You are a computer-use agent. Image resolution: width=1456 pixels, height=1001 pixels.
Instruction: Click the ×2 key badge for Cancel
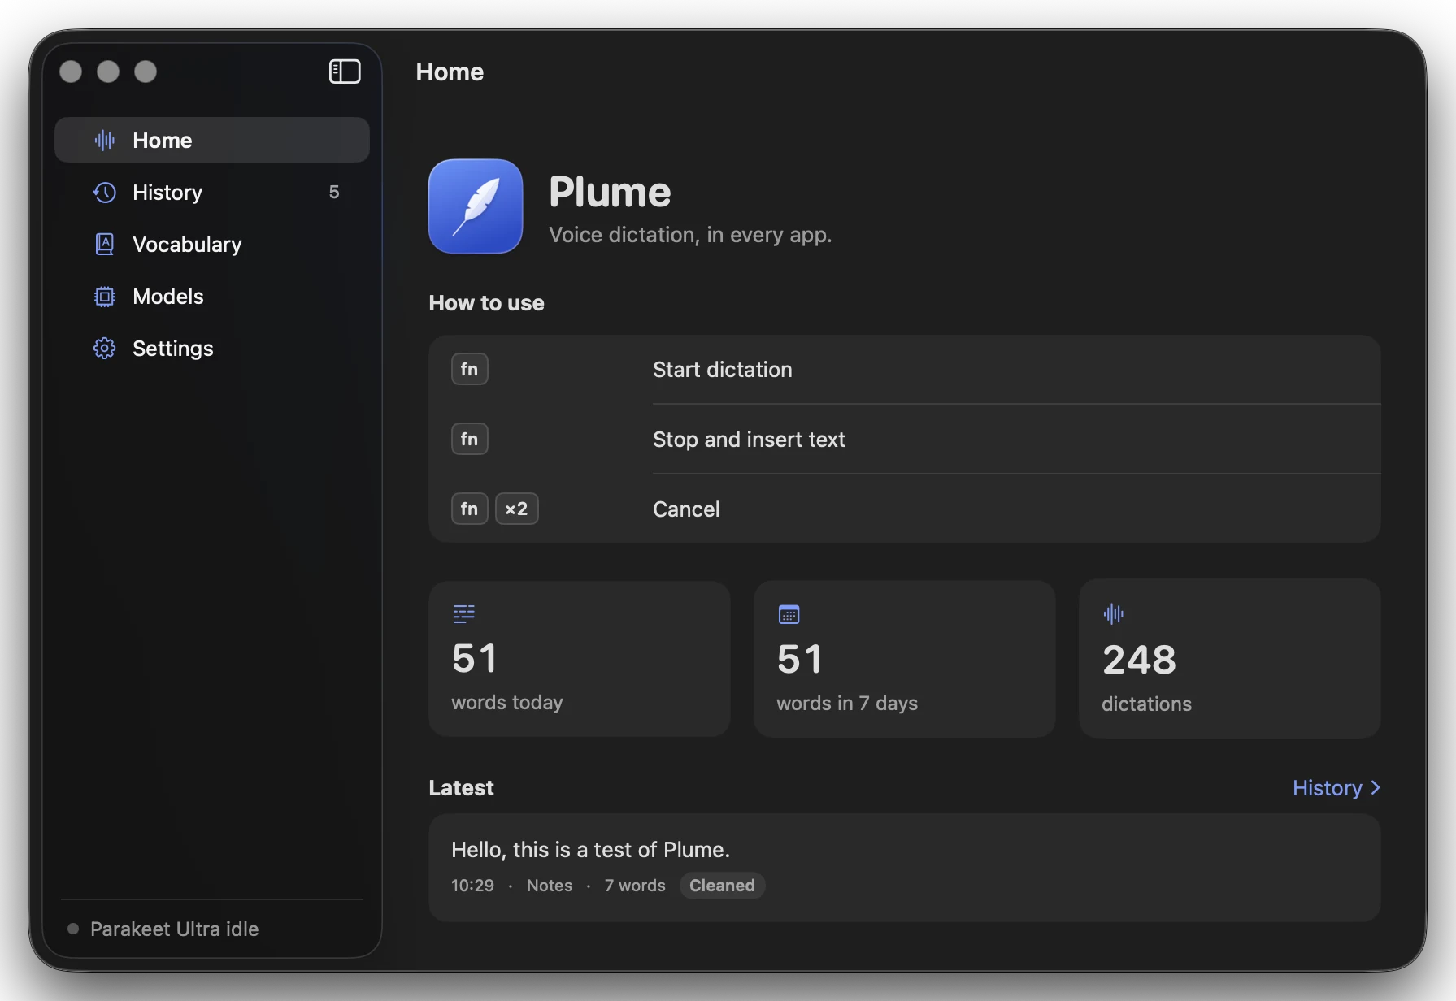coord(517,509)
